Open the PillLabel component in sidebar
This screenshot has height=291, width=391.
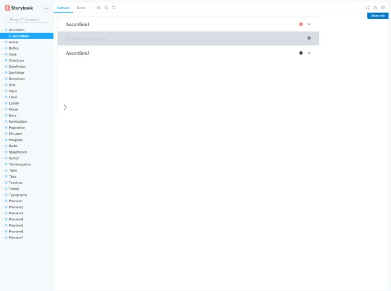point(15,134)
